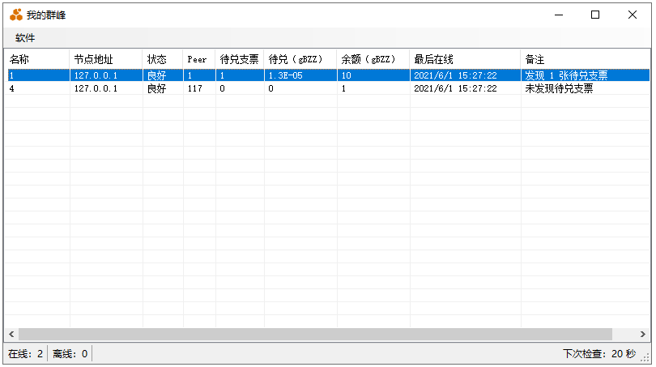Click the horizontal scrollbar left arrow

click(11, 335)
